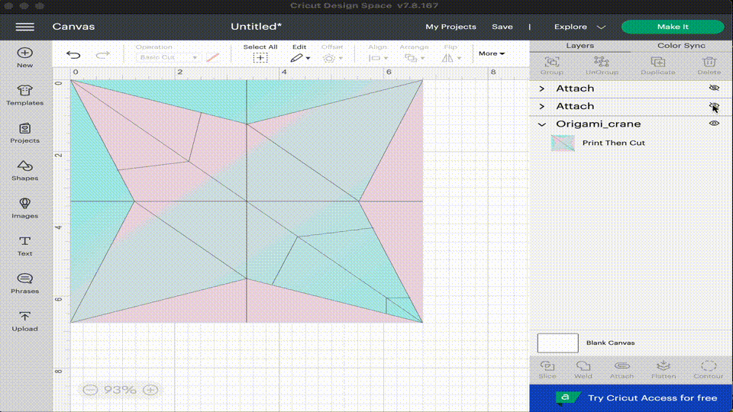Click Try Cricut Access for free banner
This screenshot has height=412, width=733.
click(x=631, y=398)
